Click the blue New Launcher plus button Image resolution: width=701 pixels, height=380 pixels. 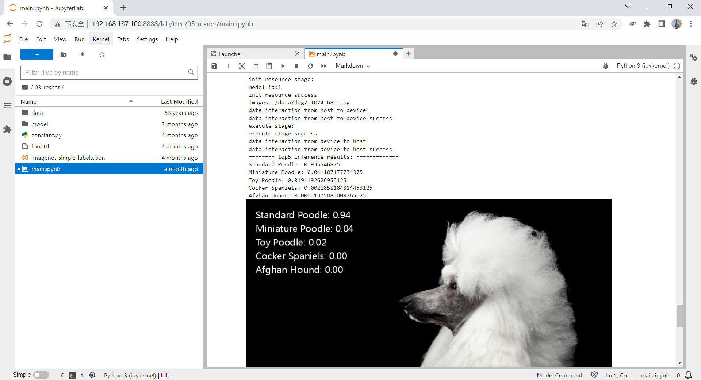[x=37, y=54]
